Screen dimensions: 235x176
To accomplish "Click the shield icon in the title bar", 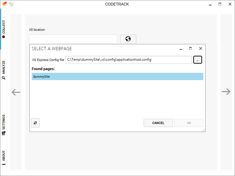I will click(x=11, y=4).
